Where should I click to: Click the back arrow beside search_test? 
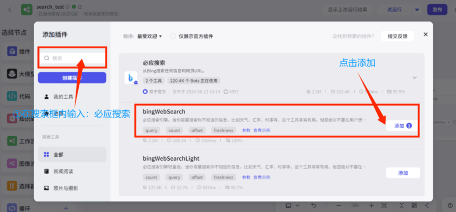(10, 10)
